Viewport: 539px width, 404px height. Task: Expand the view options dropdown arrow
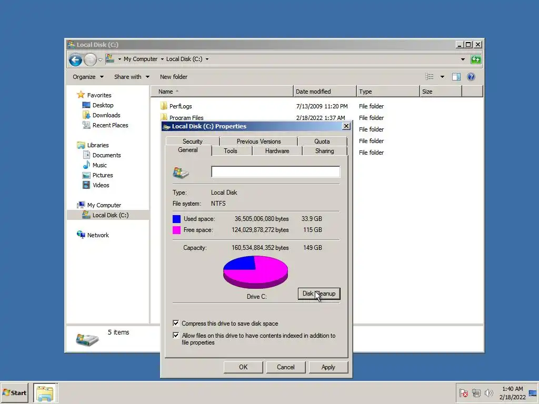(x=442, y=77)
